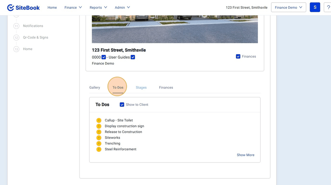Select step 12 Qr-Code & Signs circle

16,38
